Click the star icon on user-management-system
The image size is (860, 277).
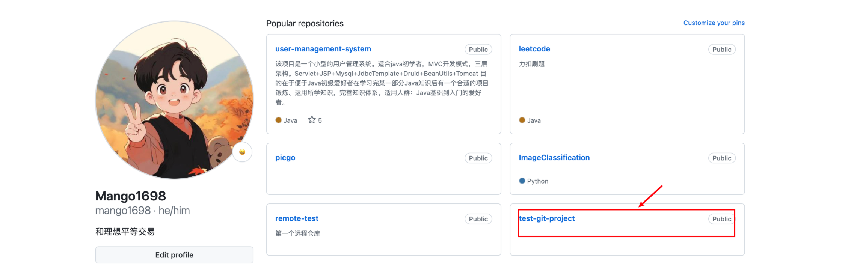[312, 120]
